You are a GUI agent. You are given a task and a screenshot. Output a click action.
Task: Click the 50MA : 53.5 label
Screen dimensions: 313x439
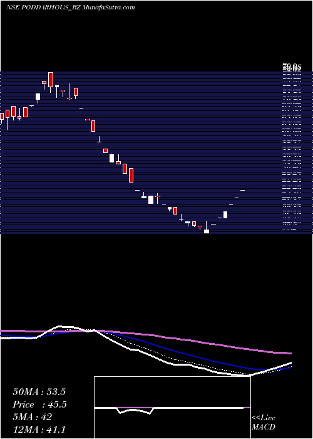pos(39,392)
